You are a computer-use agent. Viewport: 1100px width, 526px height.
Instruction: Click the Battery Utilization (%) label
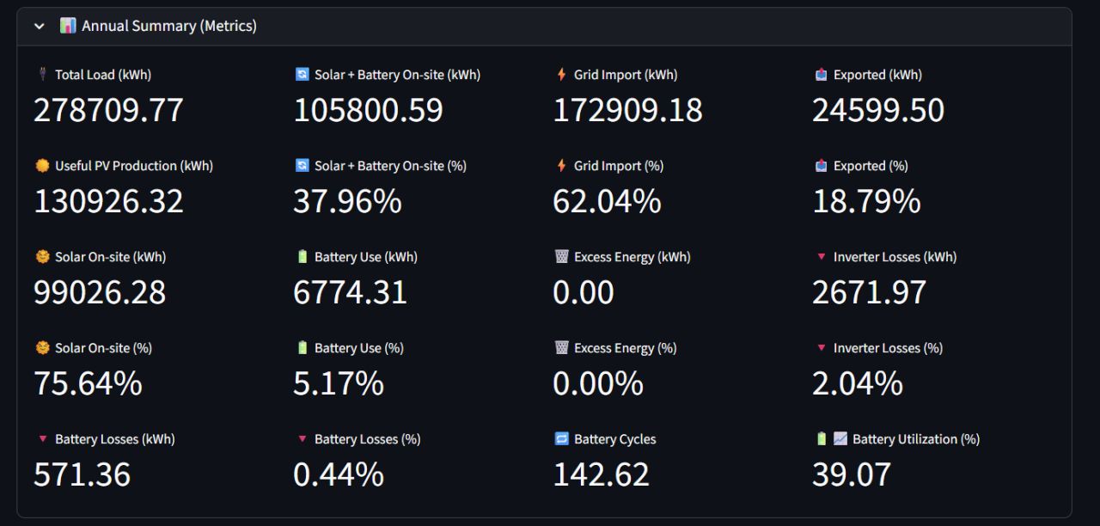point(916,439)
